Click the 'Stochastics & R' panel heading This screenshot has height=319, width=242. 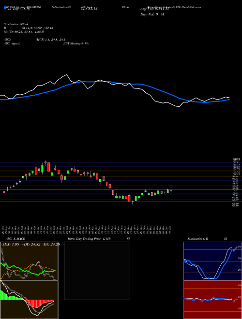pos(198,239)
